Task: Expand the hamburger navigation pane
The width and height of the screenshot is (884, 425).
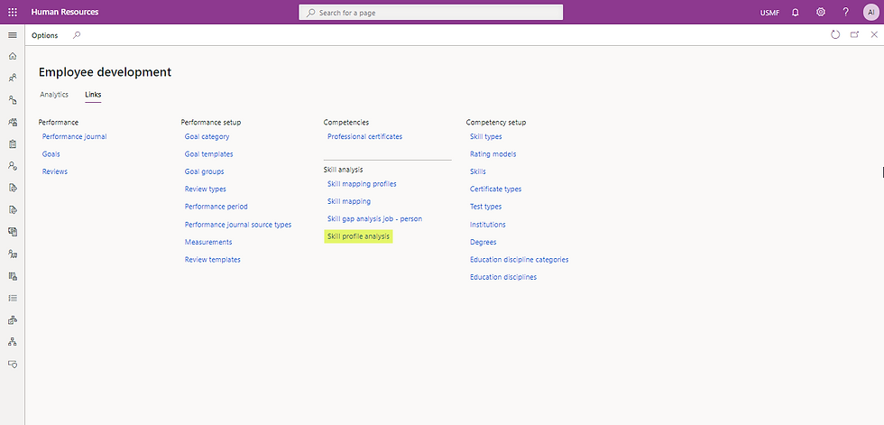Action: [13, 35]
